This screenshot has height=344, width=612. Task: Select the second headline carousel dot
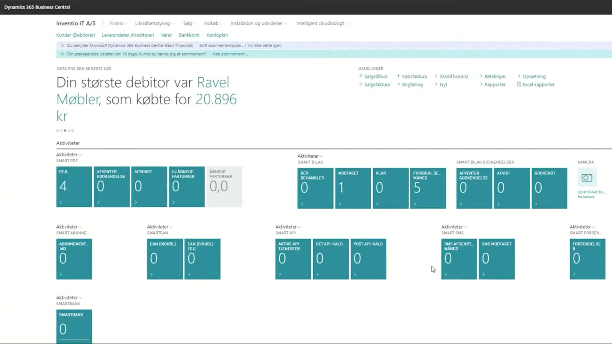[61, 131]
